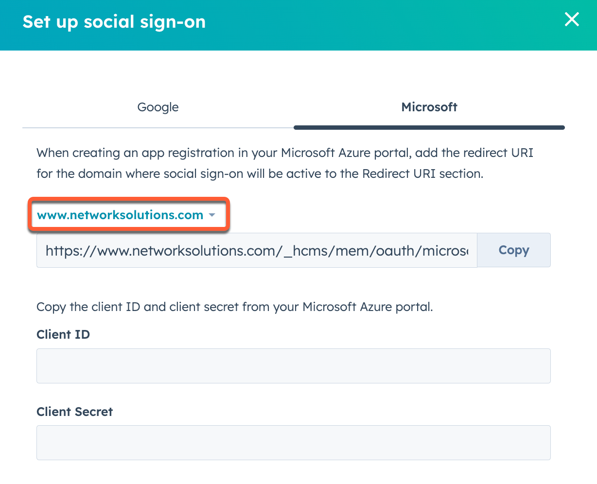597x484 pixels.
Task: Open the www.networksolutions.com domain dropdown
Action: 121,215
